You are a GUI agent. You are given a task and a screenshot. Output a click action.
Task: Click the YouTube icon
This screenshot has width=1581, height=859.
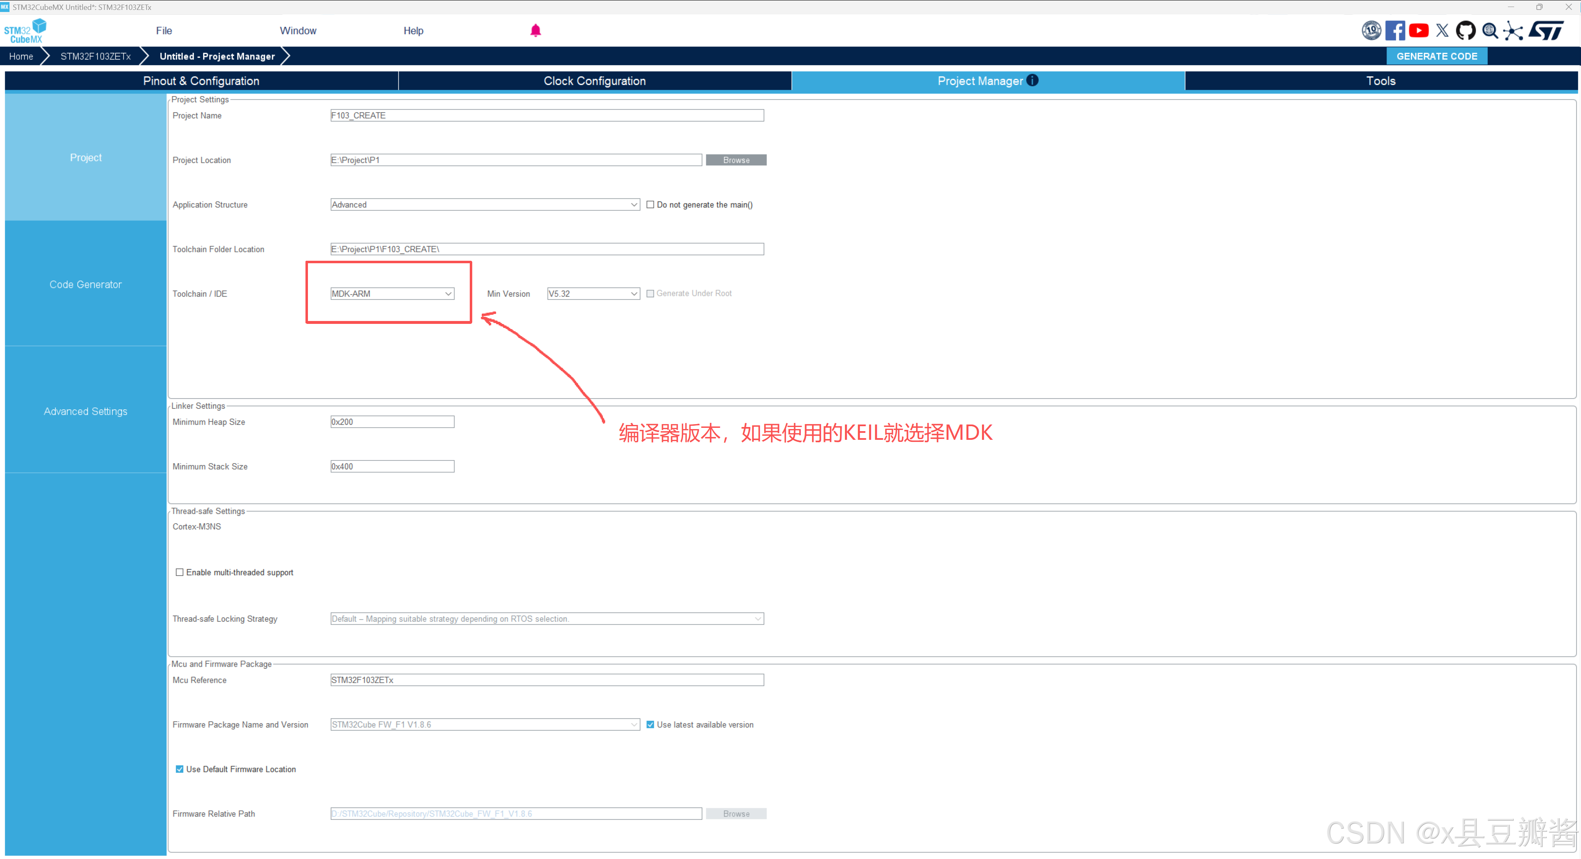[1418, 31]
